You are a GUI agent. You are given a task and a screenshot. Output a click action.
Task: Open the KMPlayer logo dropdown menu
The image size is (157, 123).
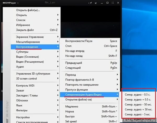pyautogui.click(x=11, y=3)
